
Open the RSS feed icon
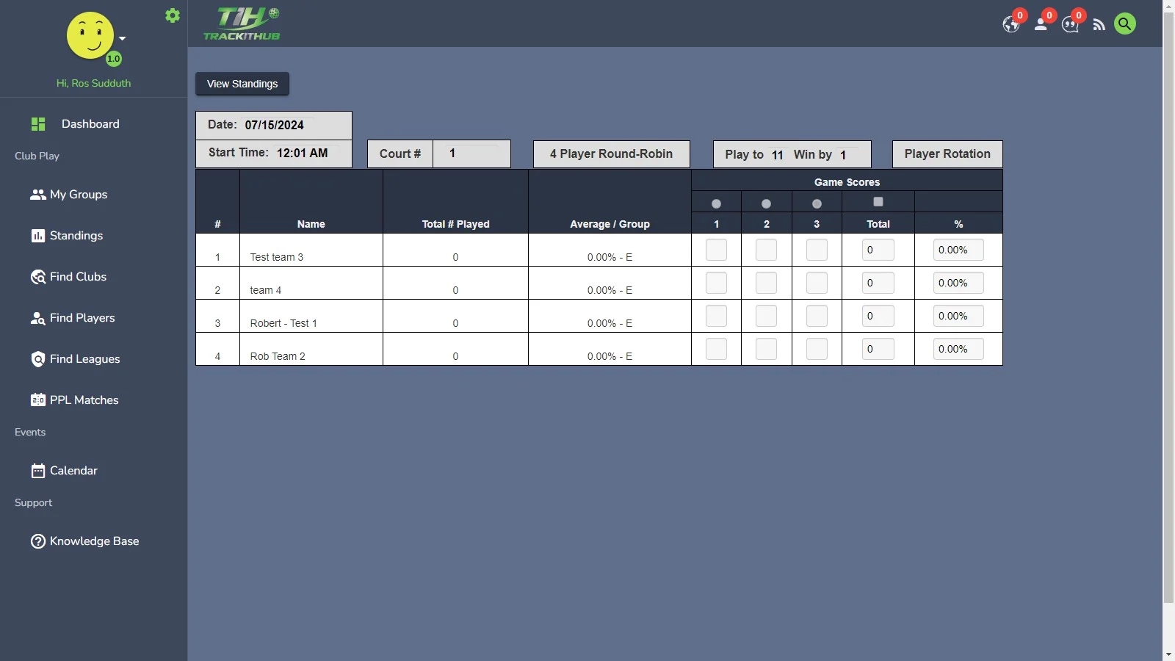pos(1099,25)
